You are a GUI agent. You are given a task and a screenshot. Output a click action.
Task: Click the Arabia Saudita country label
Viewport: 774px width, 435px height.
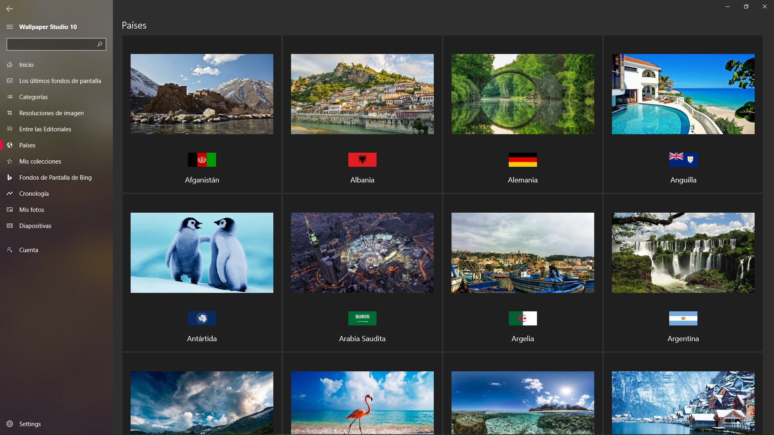pyautogui.click(x=362, y=339)
